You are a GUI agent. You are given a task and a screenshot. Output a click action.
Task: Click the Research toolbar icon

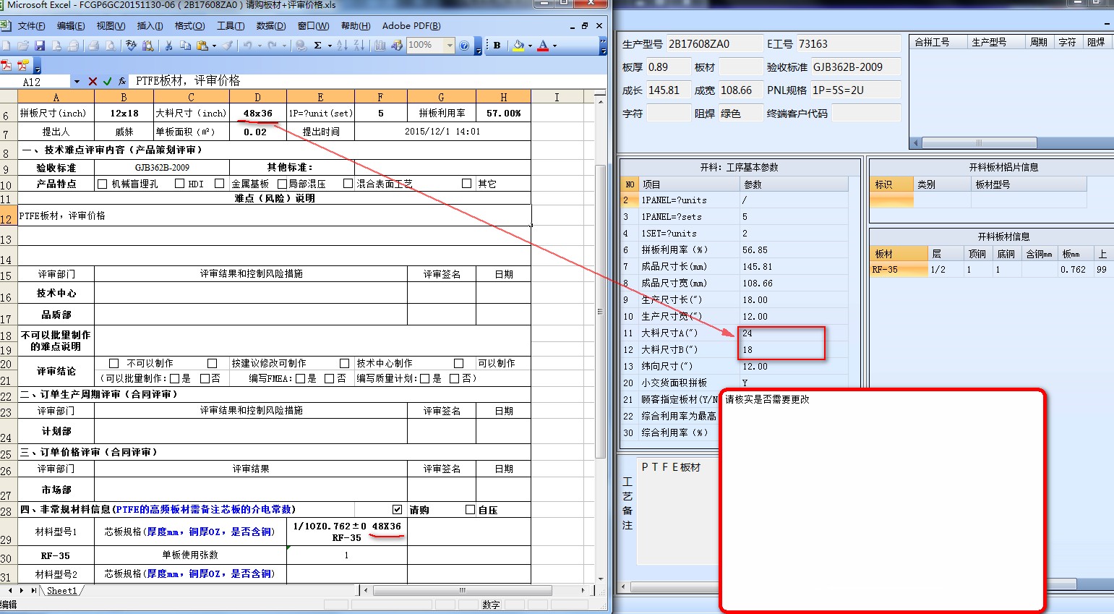pos(148,46)
